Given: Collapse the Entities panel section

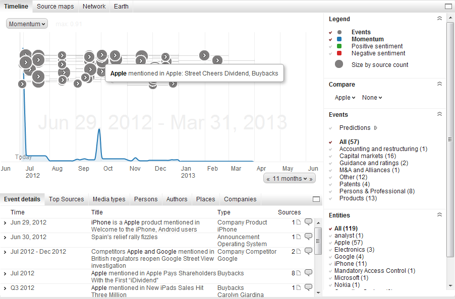Looking at the screenshot, I should click(439, 215).
